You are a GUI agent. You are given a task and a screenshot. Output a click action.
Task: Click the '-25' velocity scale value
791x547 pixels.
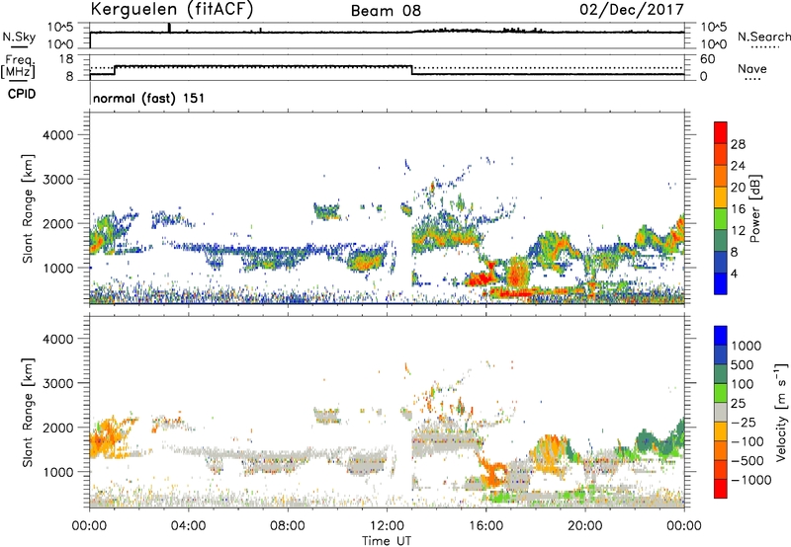pyautogui.click(x=744, y=422)
